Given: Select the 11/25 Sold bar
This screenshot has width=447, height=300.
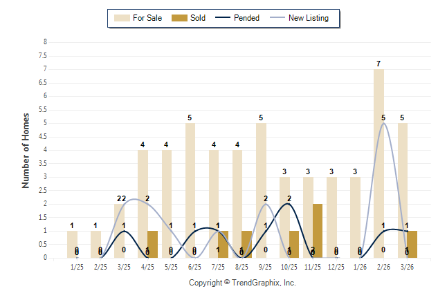Looking at the screenshot, I should pyautogui.click(x=318, y=231).
